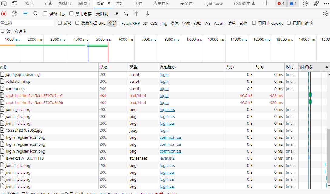
Task: Switch to the 性能 tab
Action: click(120, 3)
